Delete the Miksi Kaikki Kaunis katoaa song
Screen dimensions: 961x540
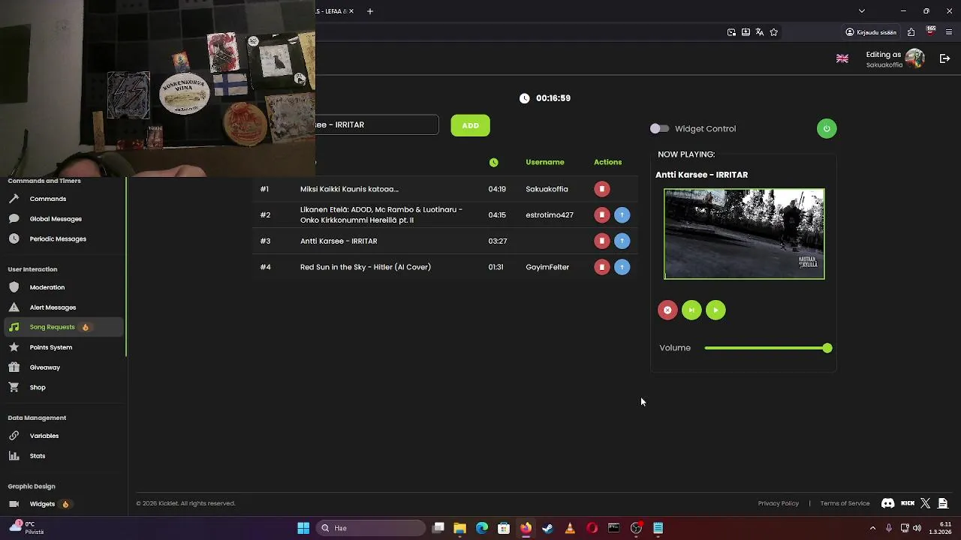point(601,189)
